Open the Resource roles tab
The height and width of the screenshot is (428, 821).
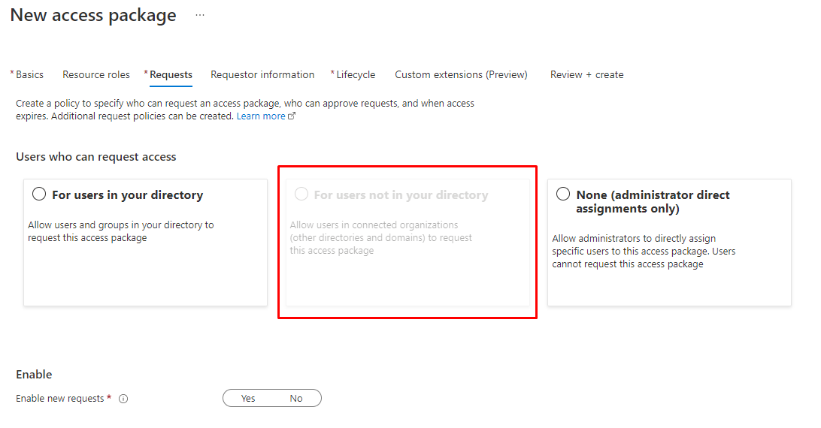coord(95,74)
